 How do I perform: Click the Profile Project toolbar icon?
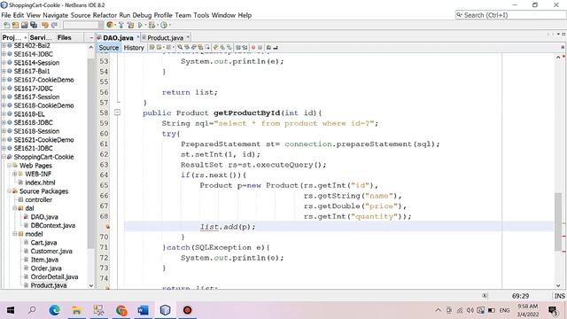163,25
